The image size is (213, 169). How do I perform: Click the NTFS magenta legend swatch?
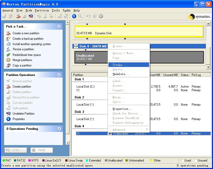pos(29,160)
